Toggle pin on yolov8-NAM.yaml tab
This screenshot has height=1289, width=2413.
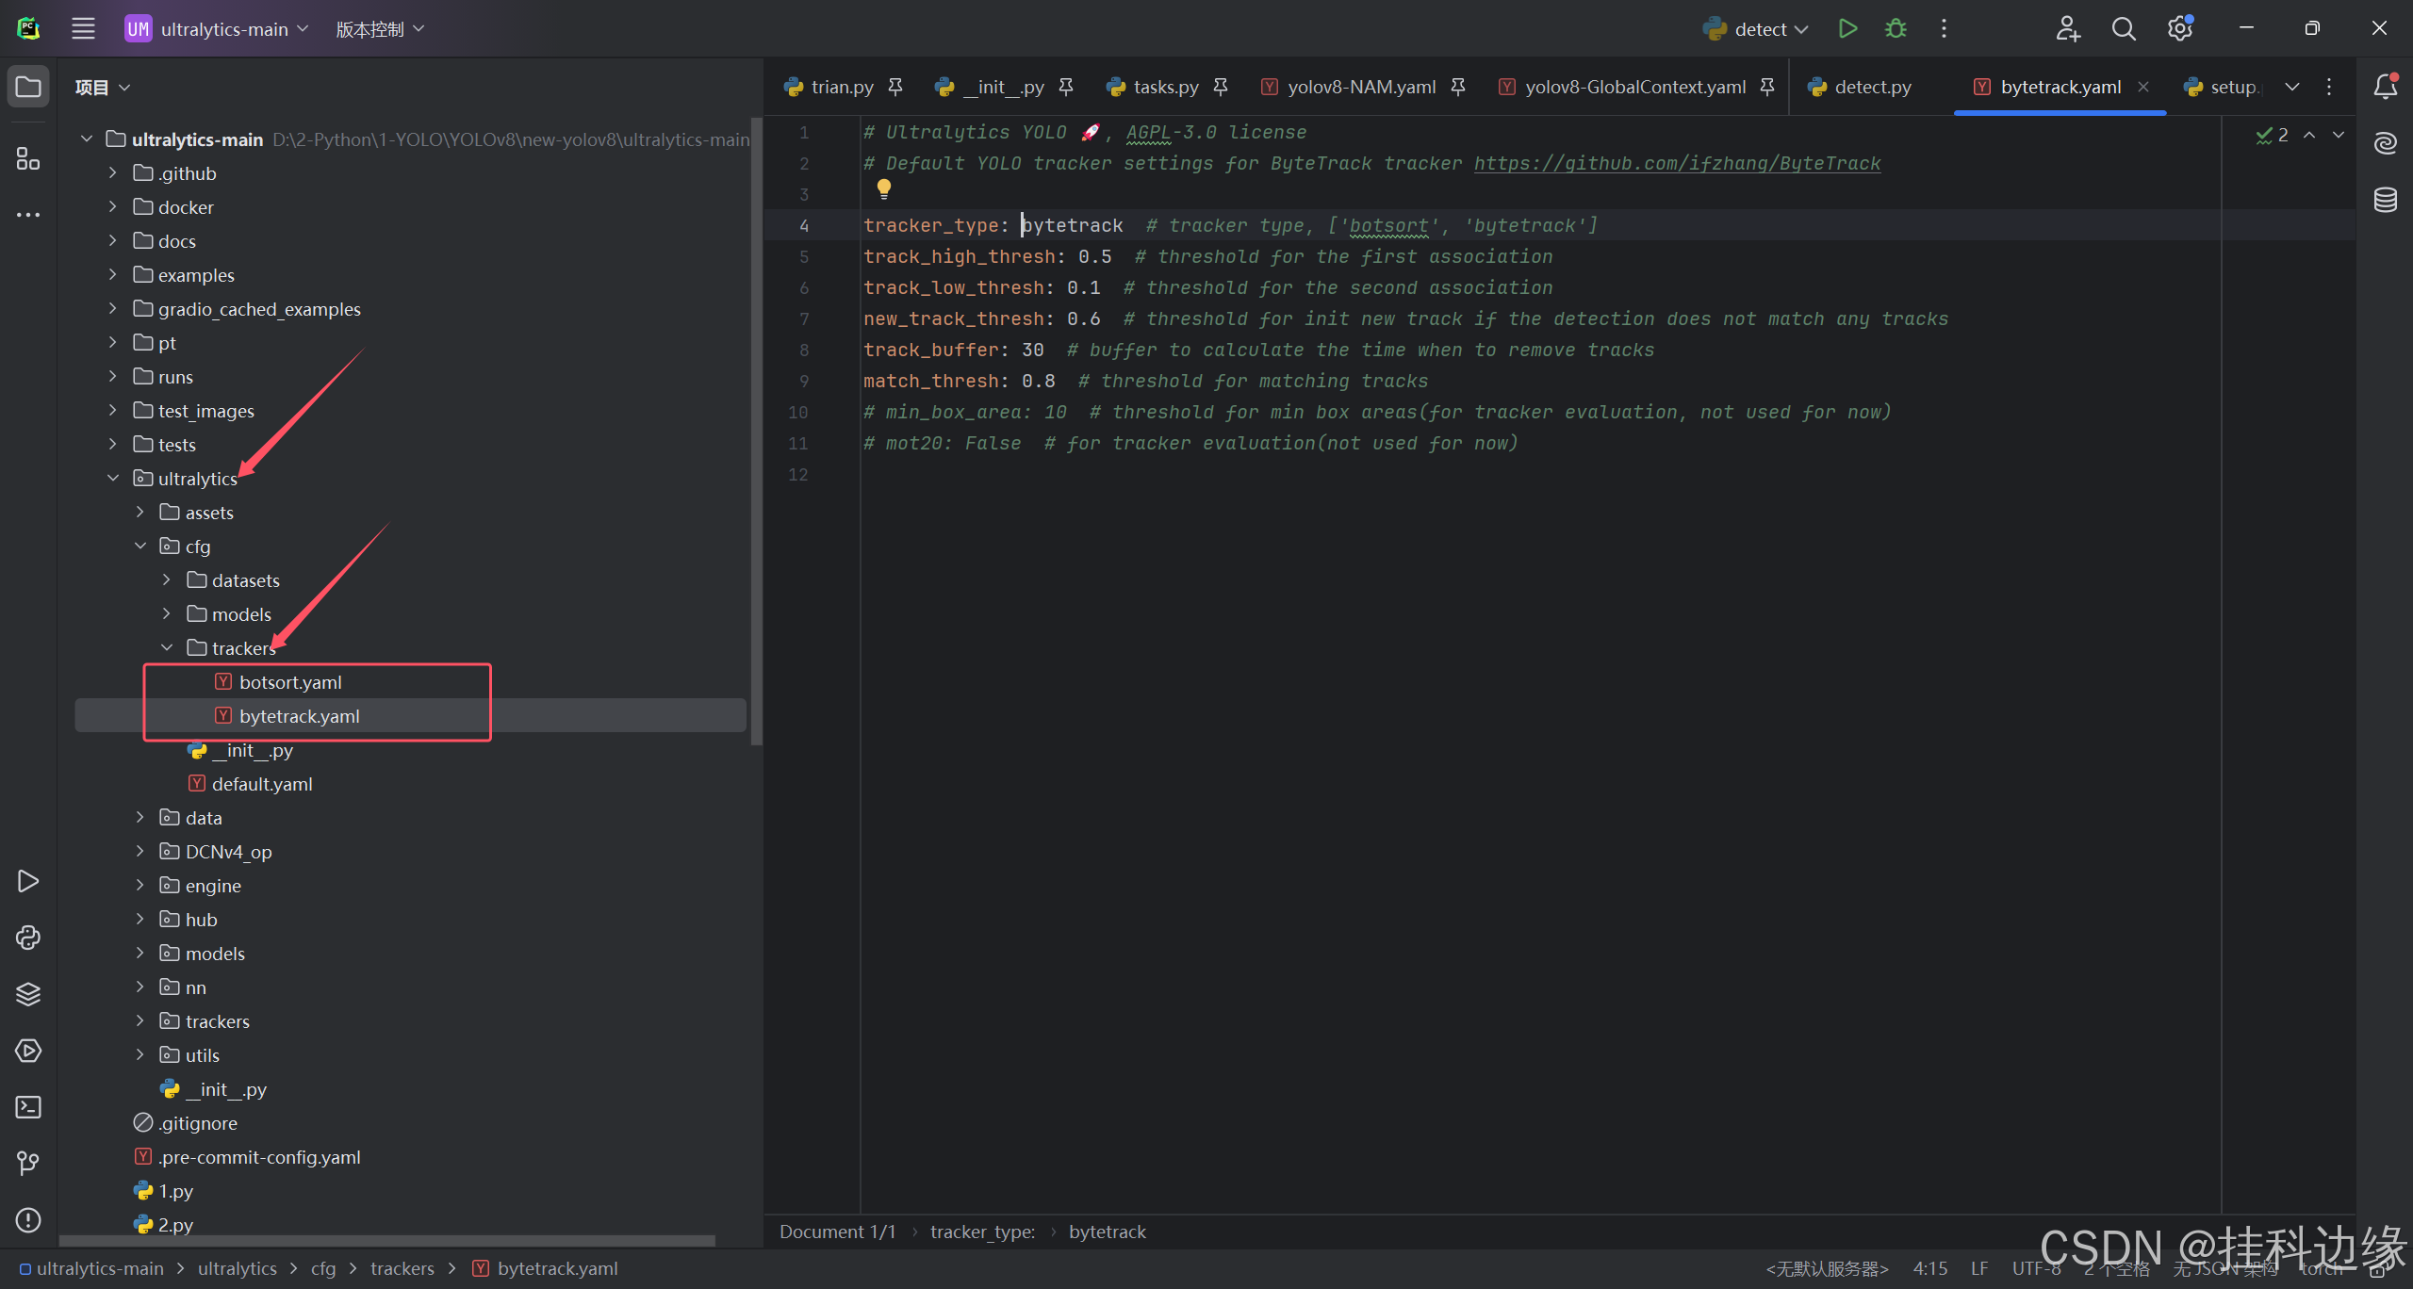(1458, 87)
